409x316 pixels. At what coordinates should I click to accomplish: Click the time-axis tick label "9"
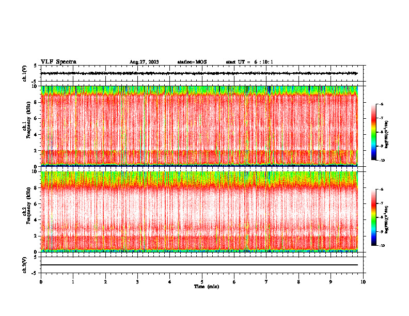pos(331,282)
